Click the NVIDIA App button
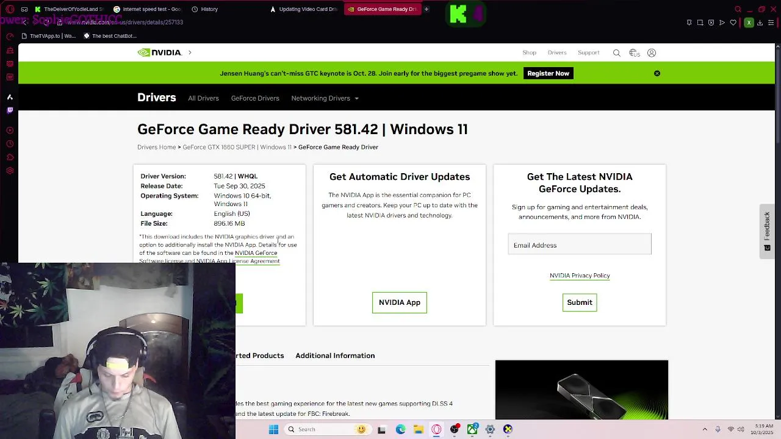Screen dimensions: 781x439 (400, 302)
